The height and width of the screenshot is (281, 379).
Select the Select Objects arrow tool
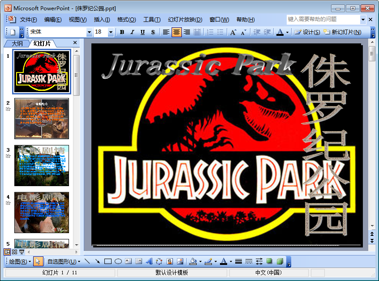tap(38, 261)
